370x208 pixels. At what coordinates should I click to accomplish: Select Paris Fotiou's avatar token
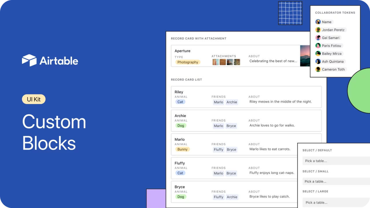click(x=318, y=46)
